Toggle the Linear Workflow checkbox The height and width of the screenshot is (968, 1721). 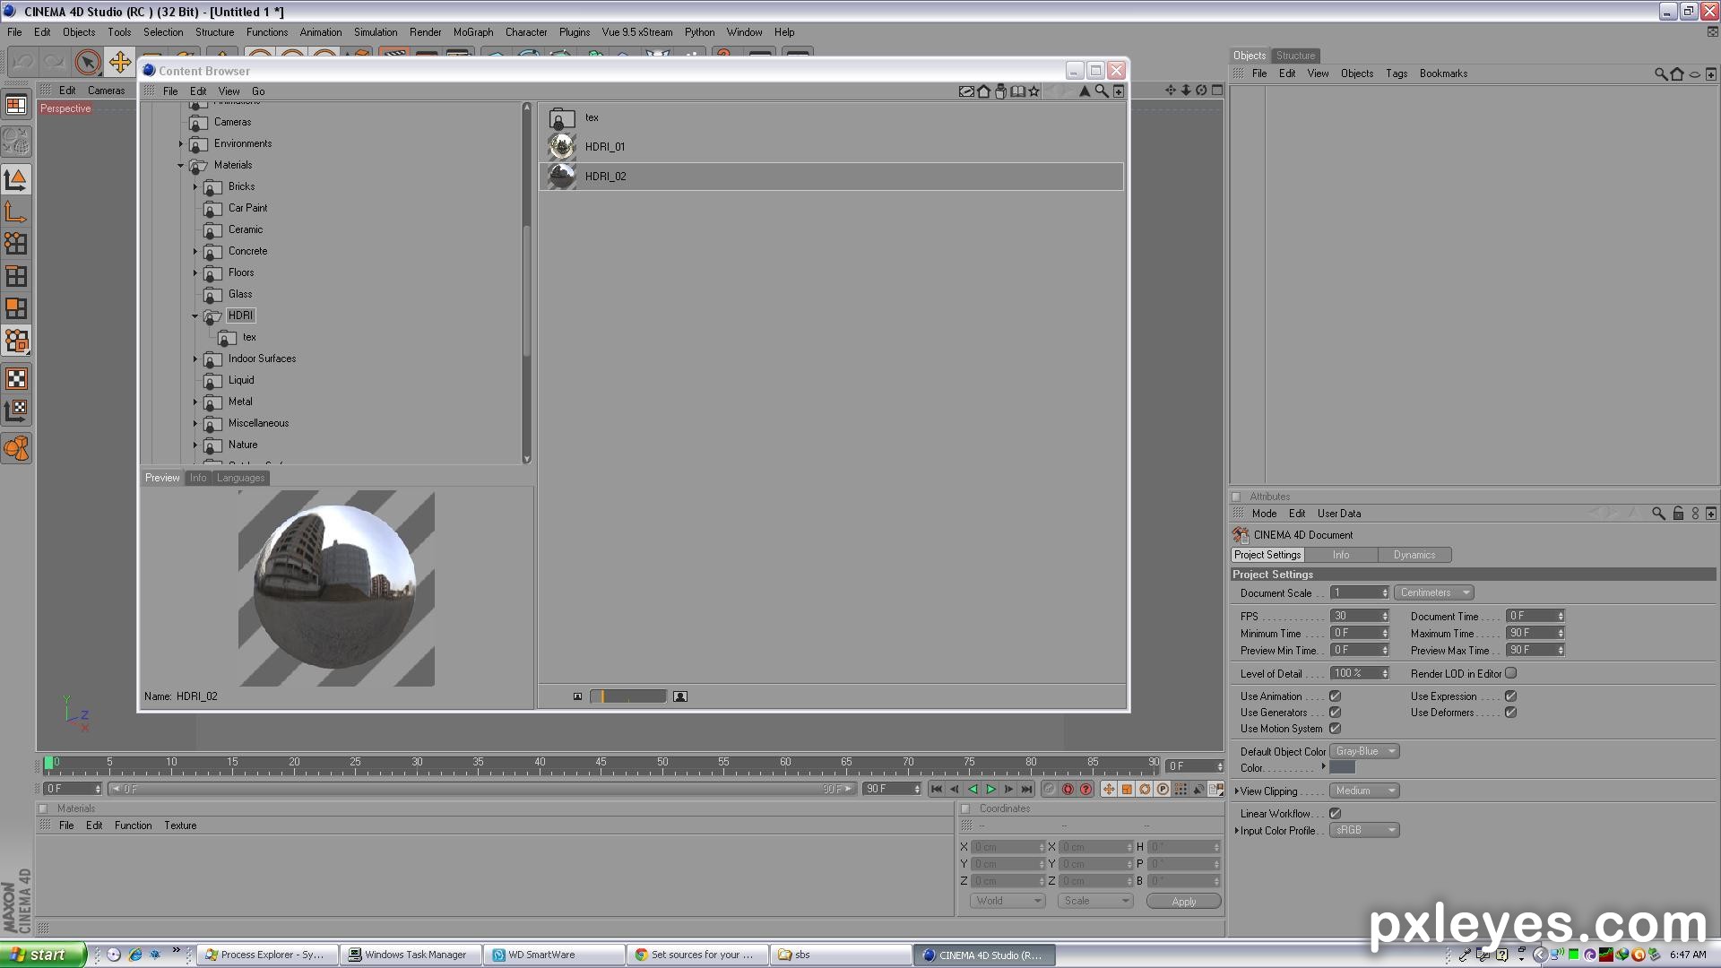1335,814
